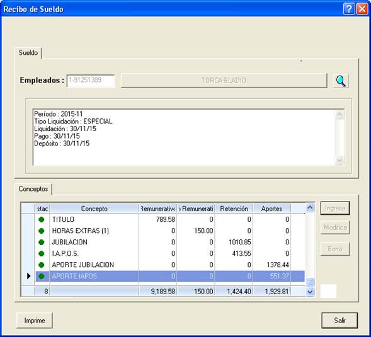Click green status dot of HORAS EXTRAS row
Screen dimensions: 371x337
41,231
